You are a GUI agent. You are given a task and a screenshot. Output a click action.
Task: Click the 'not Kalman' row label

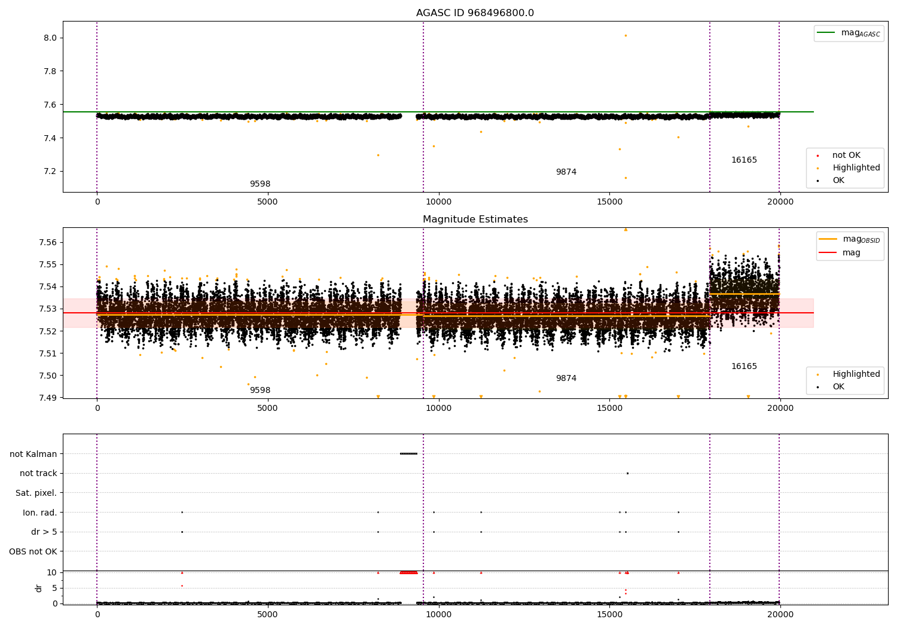coord(33,455)
